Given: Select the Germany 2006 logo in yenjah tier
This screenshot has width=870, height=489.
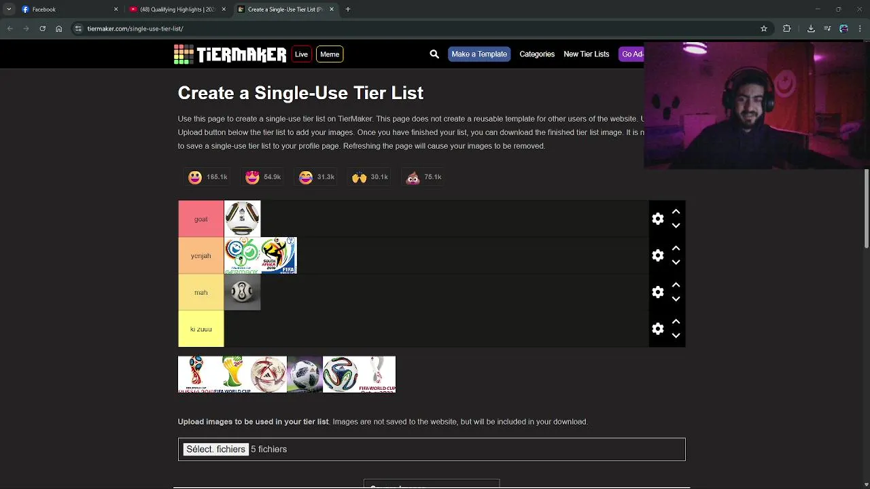Looking at the screenshot, I should pos(242,255).
